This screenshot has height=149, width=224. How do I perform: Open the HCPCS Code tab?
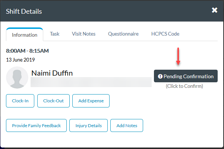[165, 34]
